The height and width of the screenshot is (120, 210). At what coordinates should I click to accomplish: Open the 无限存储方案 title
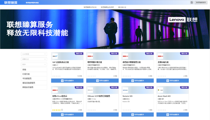(163, 62)
